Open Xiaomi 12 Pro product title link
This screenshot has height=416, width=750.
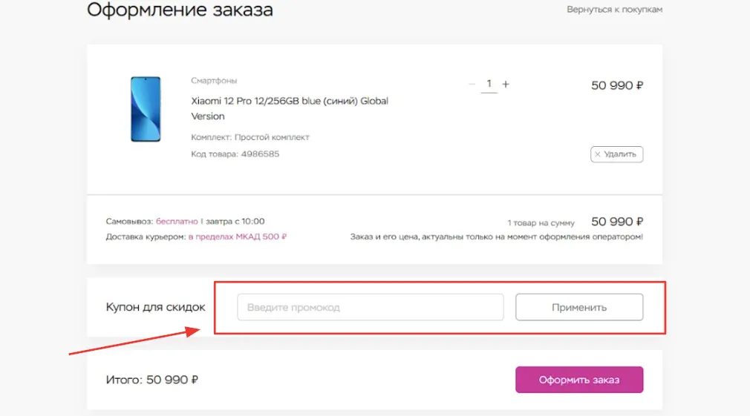coord(290,108)
